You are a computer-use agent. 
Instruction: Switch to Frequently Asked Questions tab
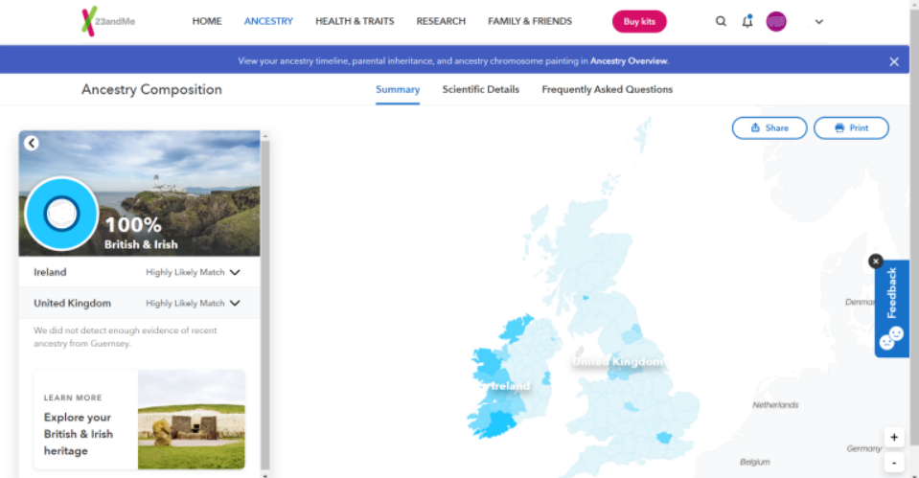608,90
